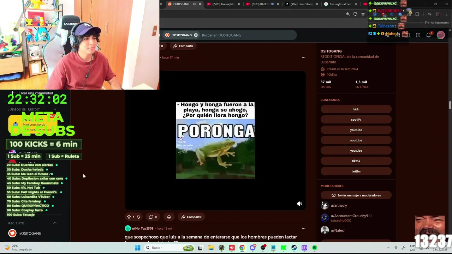Downvote the frog meme post
This screenshot has height=254, width=452.
(138, 217)
